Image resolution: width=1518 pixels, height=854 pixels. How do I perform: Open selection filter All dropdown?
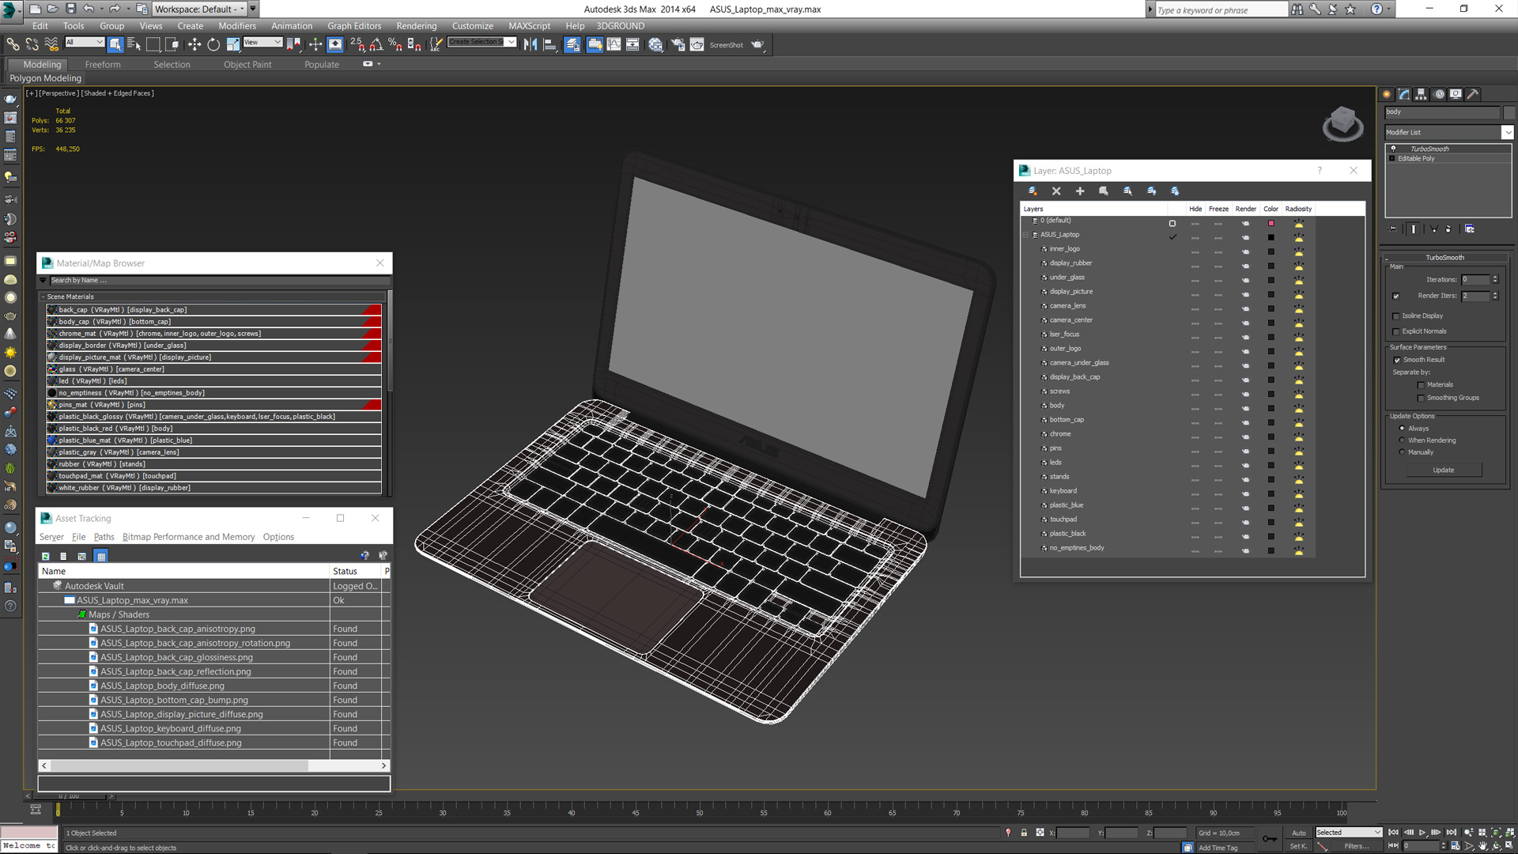coord(85,42)
